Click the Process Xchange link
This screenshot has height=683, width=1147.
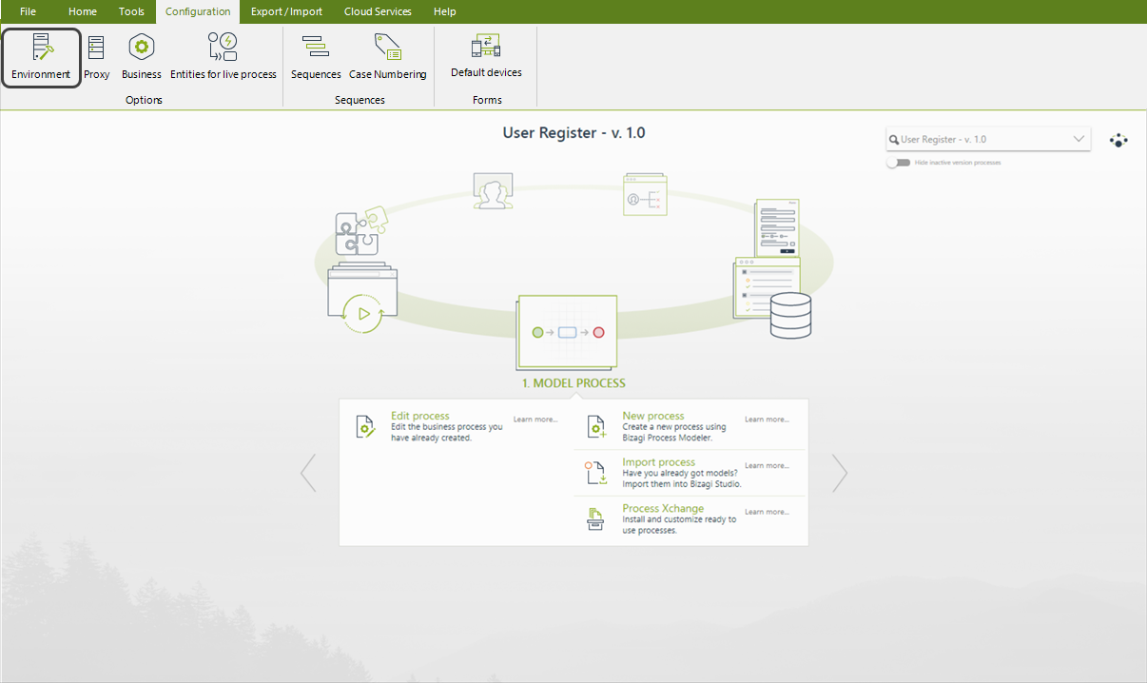(x=663, y=509)
